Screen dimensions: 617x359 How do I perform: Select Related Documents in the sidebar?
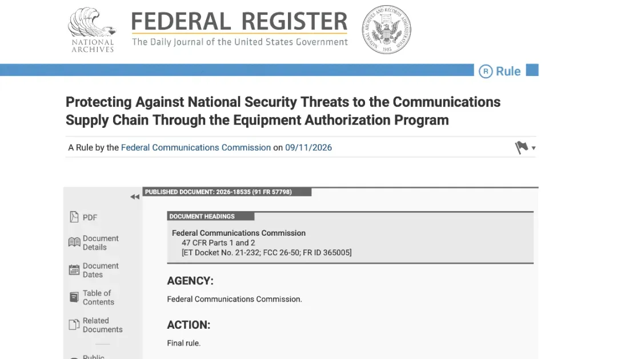click(102, 325)
